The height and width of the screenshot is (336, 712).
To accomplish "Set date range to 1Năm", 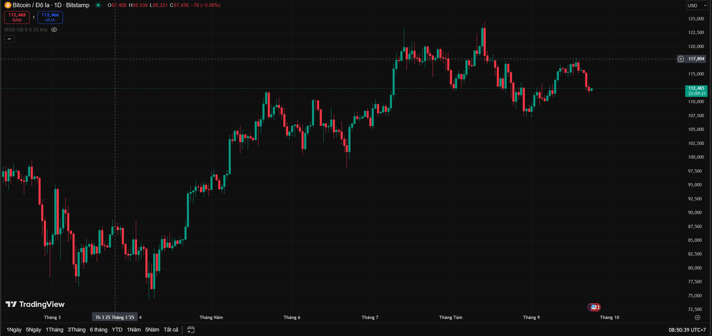I will (134, 330).
